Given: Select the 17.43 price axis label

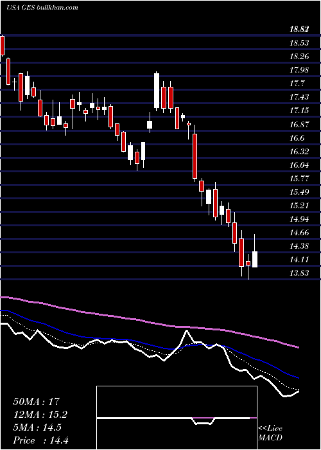Looking at the screenshot, I should point(300,97).
